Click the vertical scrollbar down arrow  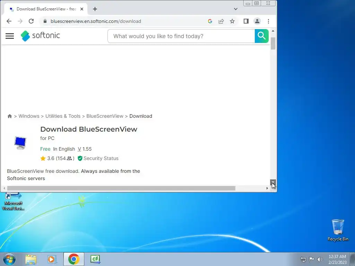(x=273, y=182)
